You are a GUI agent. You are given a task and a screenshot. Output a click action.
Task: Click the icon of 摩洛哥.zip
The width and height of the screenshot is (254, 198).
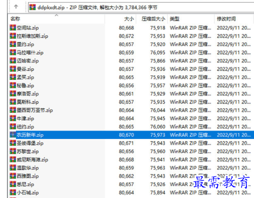pyautogui.click(x=13, y=93)
